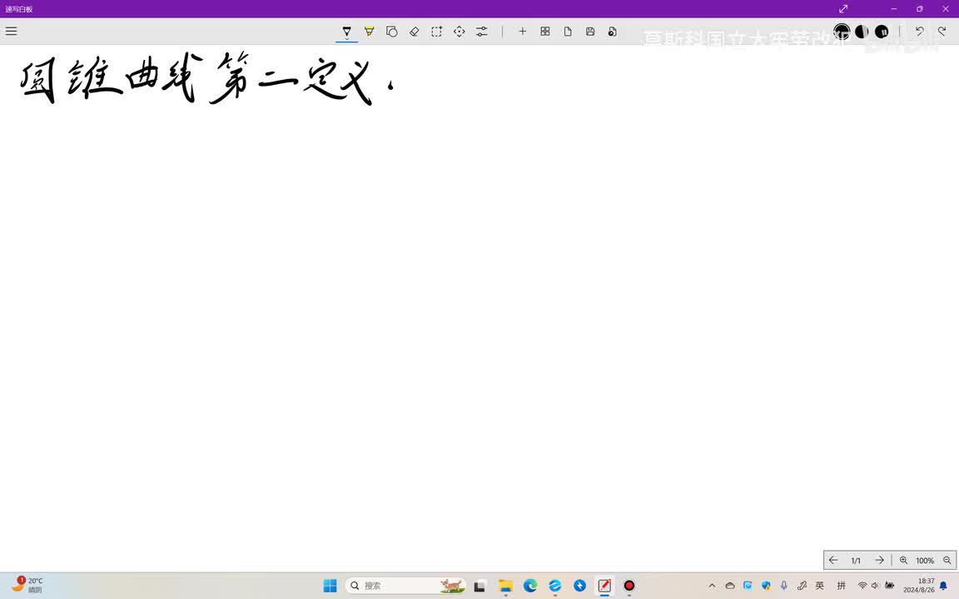This screenshot has width=959, height=599.
Task: Choose the move/pan canvas tool
Action: click(x=460, y=31)
